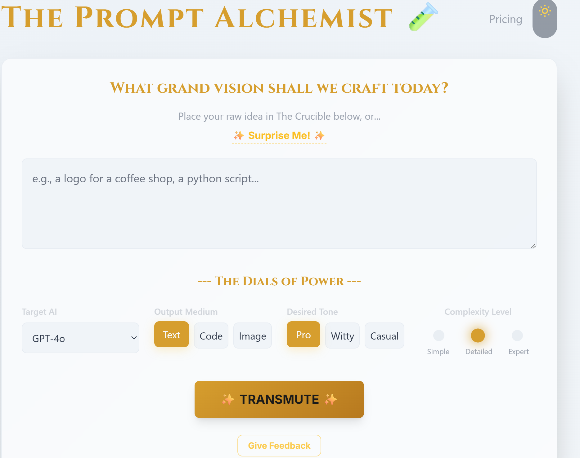Set desired tone to Pro
This screenshot has height=458, width=580.
click(303, 335)
